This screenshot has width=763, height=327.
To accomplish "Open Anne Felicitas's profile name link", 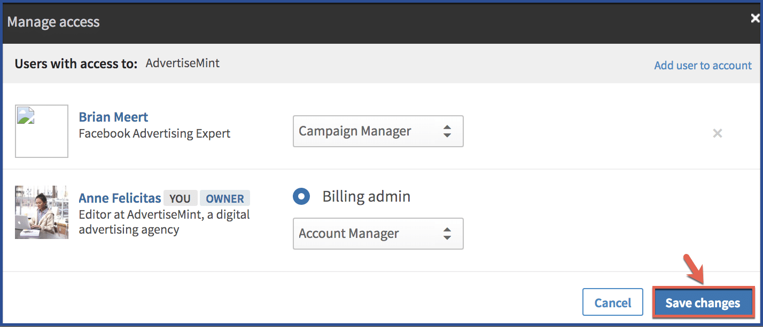I will 120,198.
